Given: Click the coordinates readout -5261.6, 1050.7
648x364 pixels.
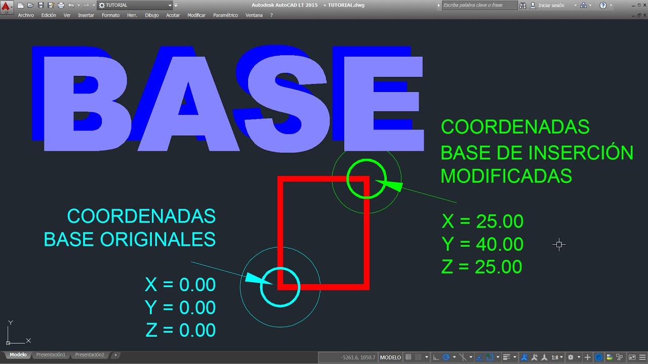Looking at the screenshot, I should pyautogui.click(x=358, y=357).
